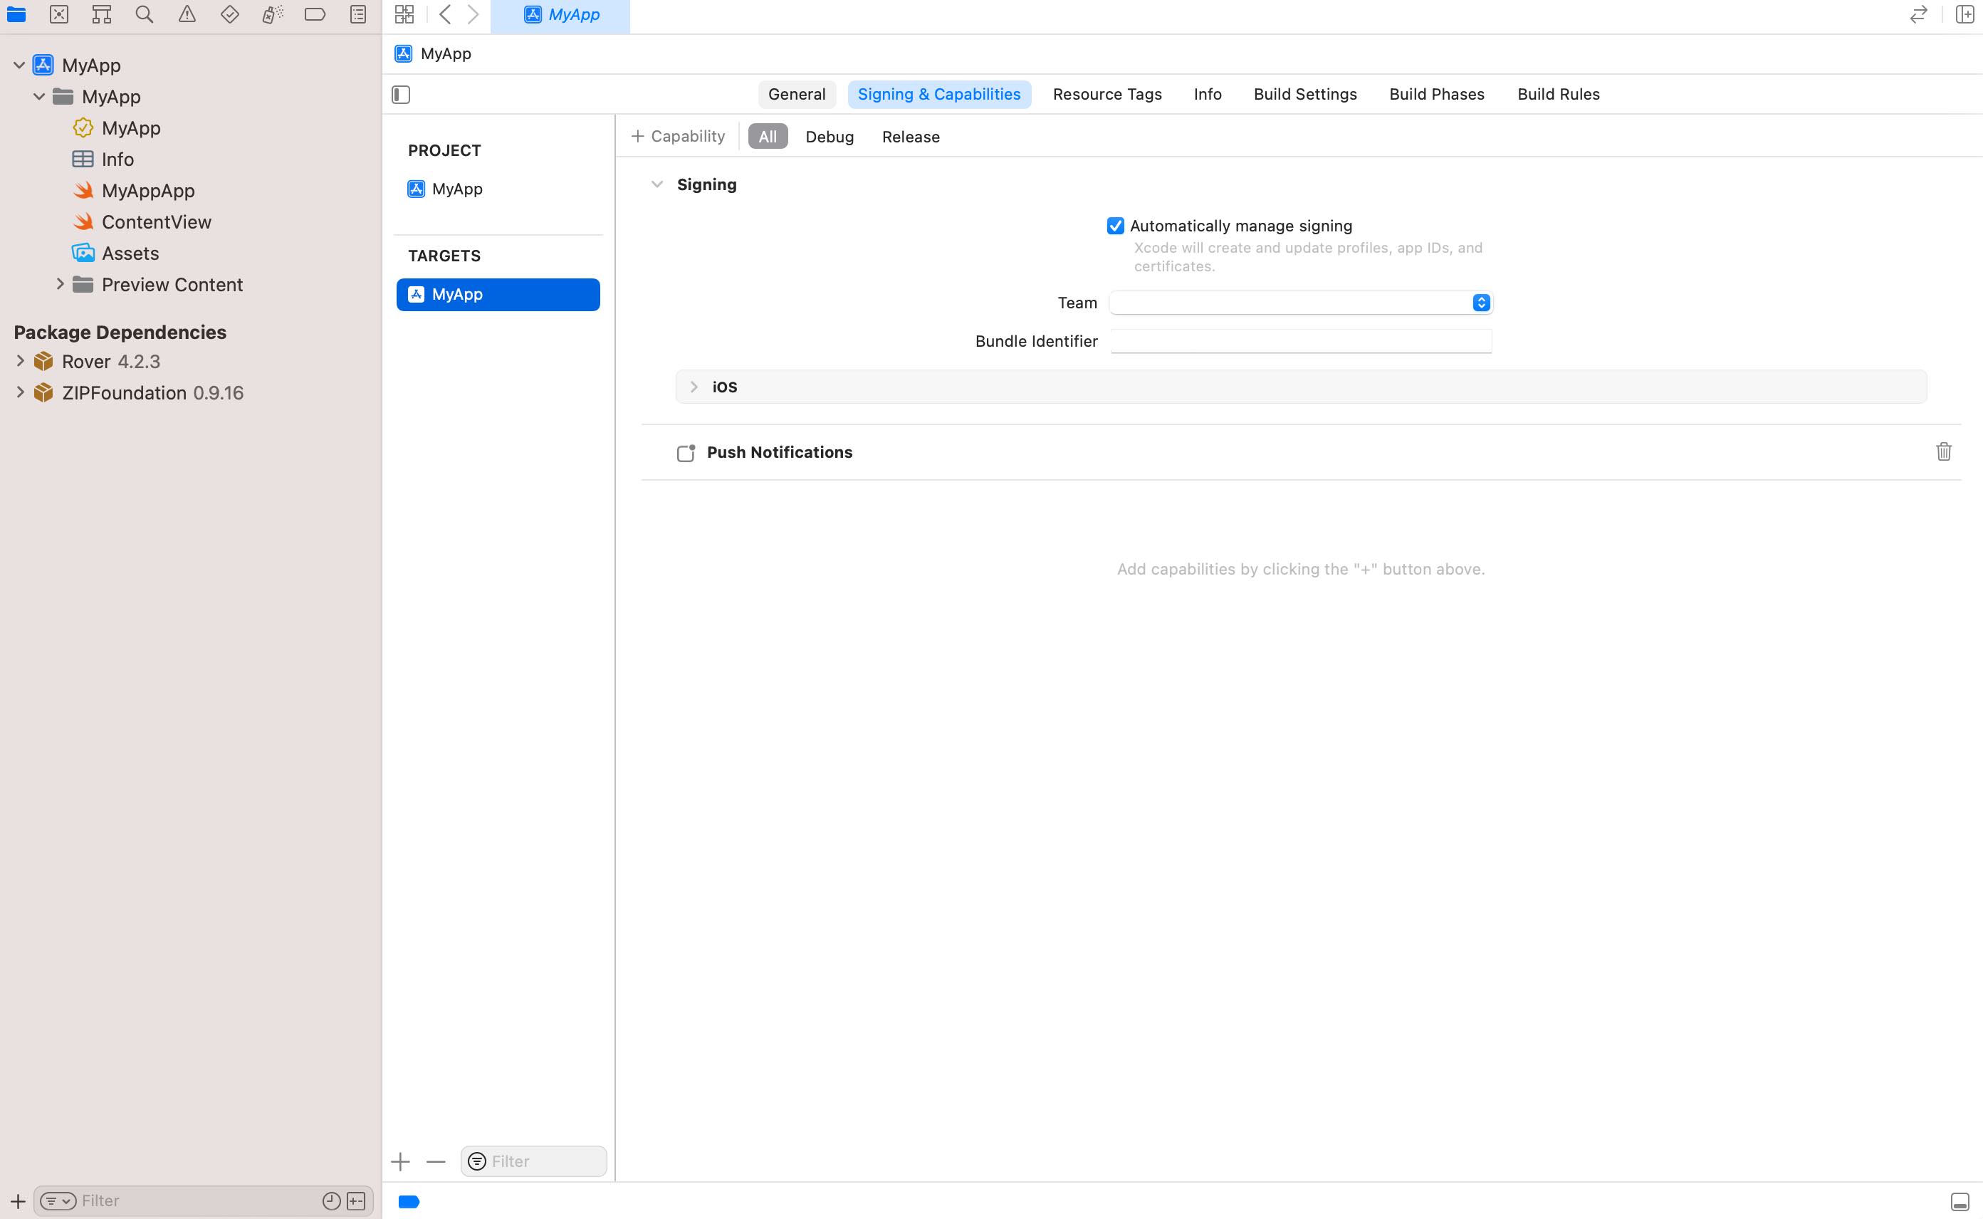This screenshot has height=1219, width=1983.
Task: Click the targets Filter field
Action: (x=533, y=1161)
